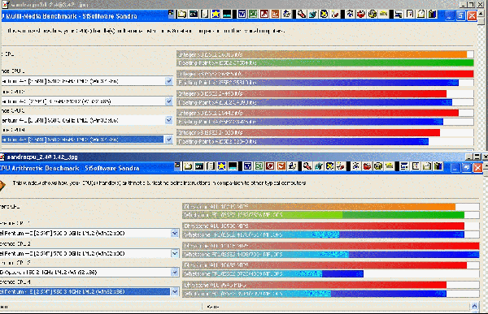Expand the Opteron 150 reference CPU dropdown

(x=175, y=273)
